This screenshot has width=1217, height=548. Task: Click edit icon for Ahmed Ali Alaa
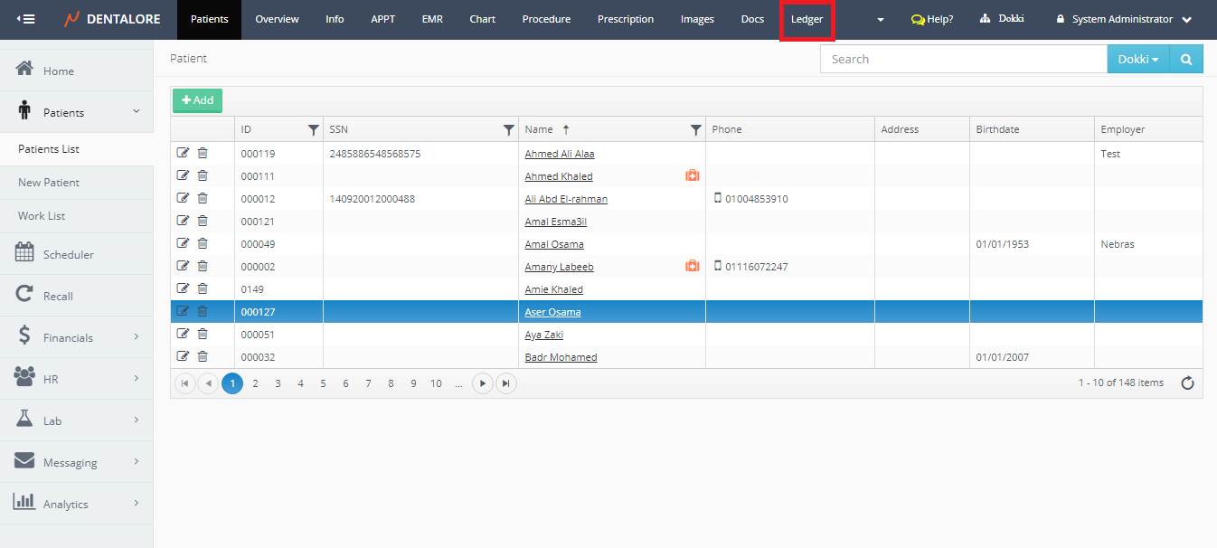183,153
